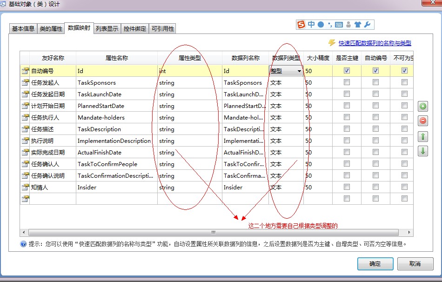This screenshot has width=442, height=282.
Task: Click the green add row button
Action: 422,106
